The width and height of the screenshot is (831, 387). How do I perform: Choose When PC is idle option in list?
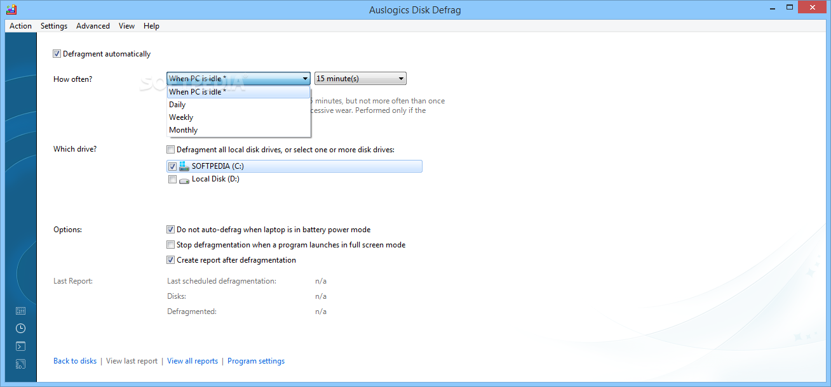coord(238,92)
